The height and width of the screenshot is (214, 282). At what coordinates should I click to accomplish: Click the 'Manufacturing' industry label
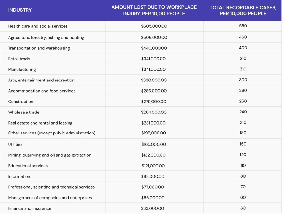22,70
